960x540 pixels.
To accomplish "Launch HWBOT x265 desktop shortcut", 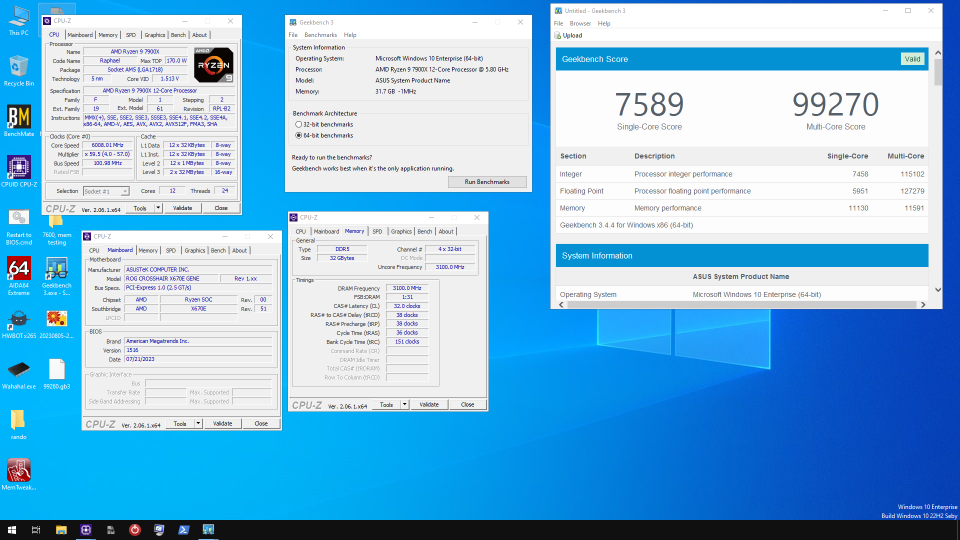I will coord(18,324).
